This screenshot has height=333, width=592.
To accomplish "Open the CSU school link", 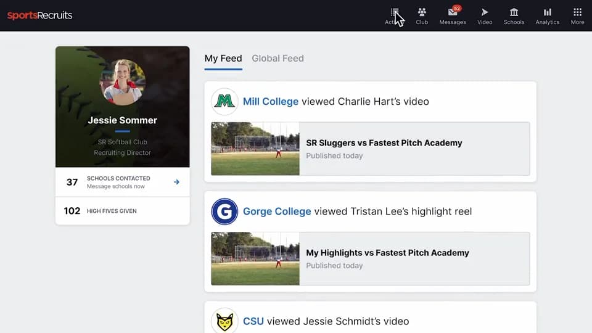I will click(253, 321).
